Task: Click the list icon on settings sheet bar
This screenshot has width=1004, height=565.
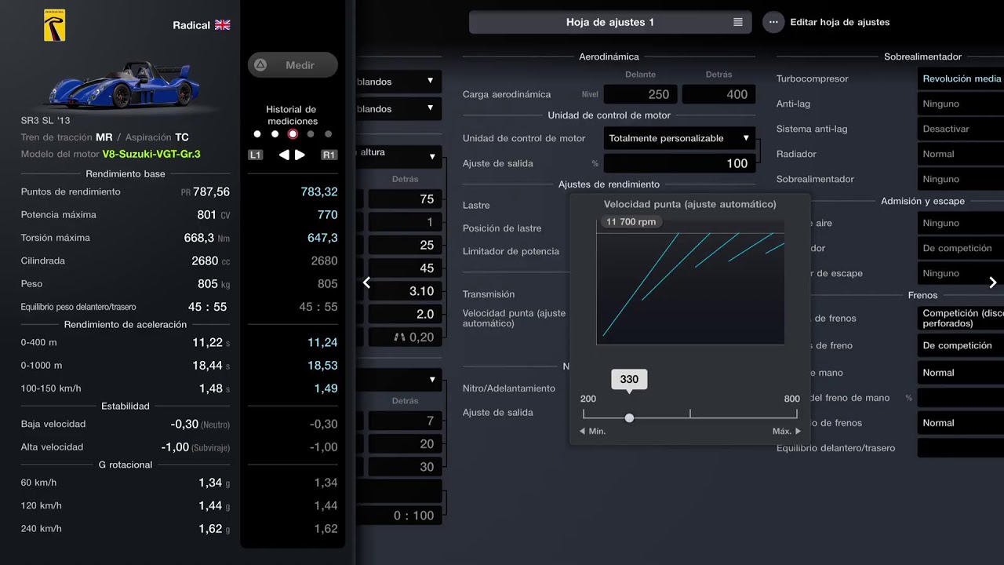Action: [x=738, y=22]
